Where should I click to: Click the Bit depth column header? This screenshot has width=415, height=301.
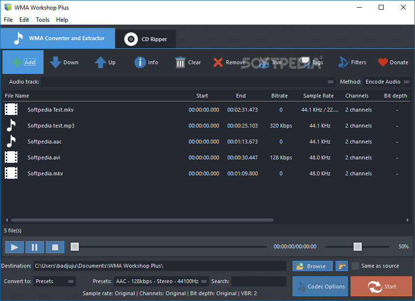click(396, 96)
